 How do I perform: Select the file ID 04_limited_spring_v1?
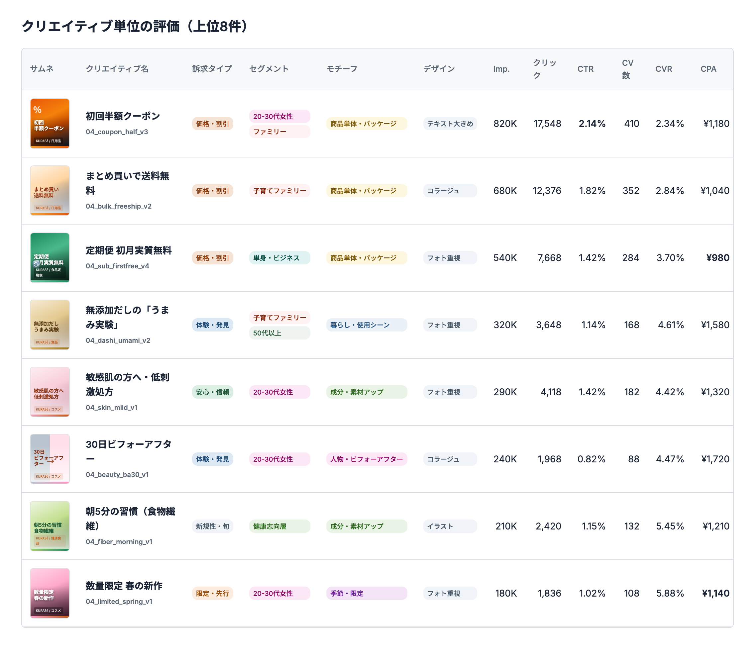pyautogui.click(x=119, y=602)
